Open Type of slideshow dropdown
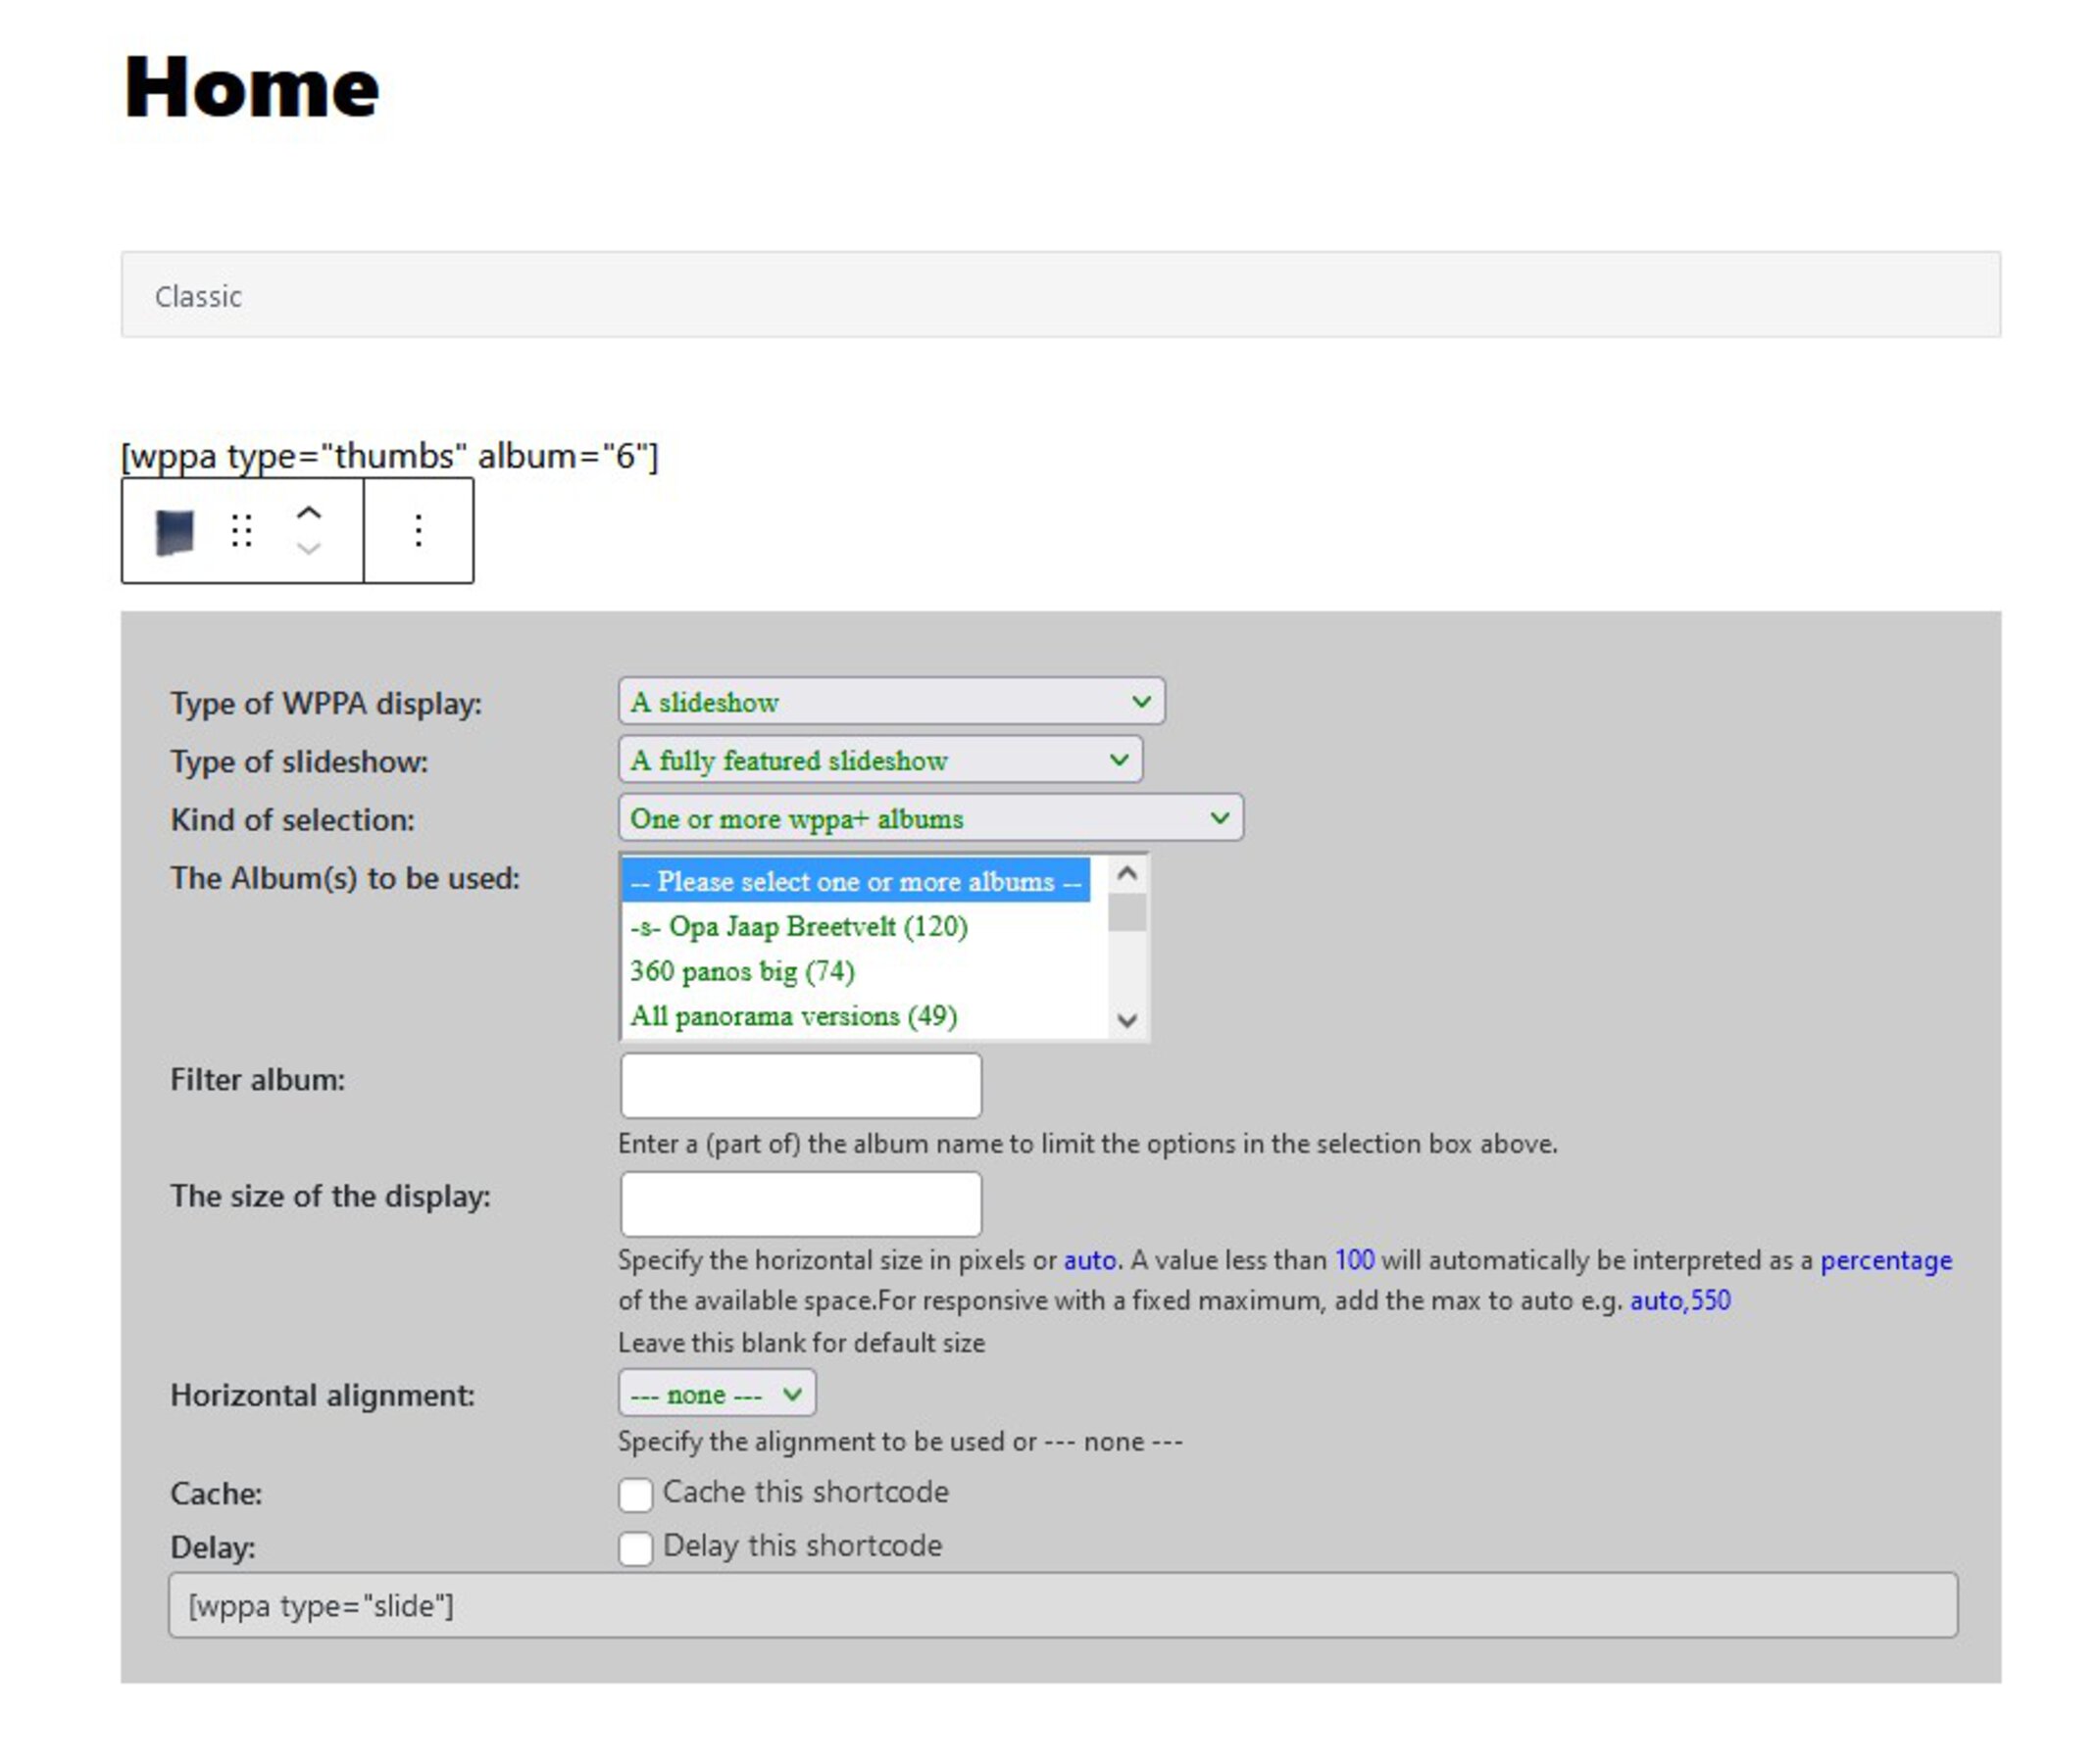 (879, 760)
